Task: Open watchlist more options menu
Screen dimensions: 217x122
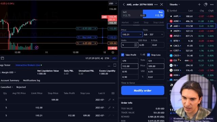Action: coord(212,4)
